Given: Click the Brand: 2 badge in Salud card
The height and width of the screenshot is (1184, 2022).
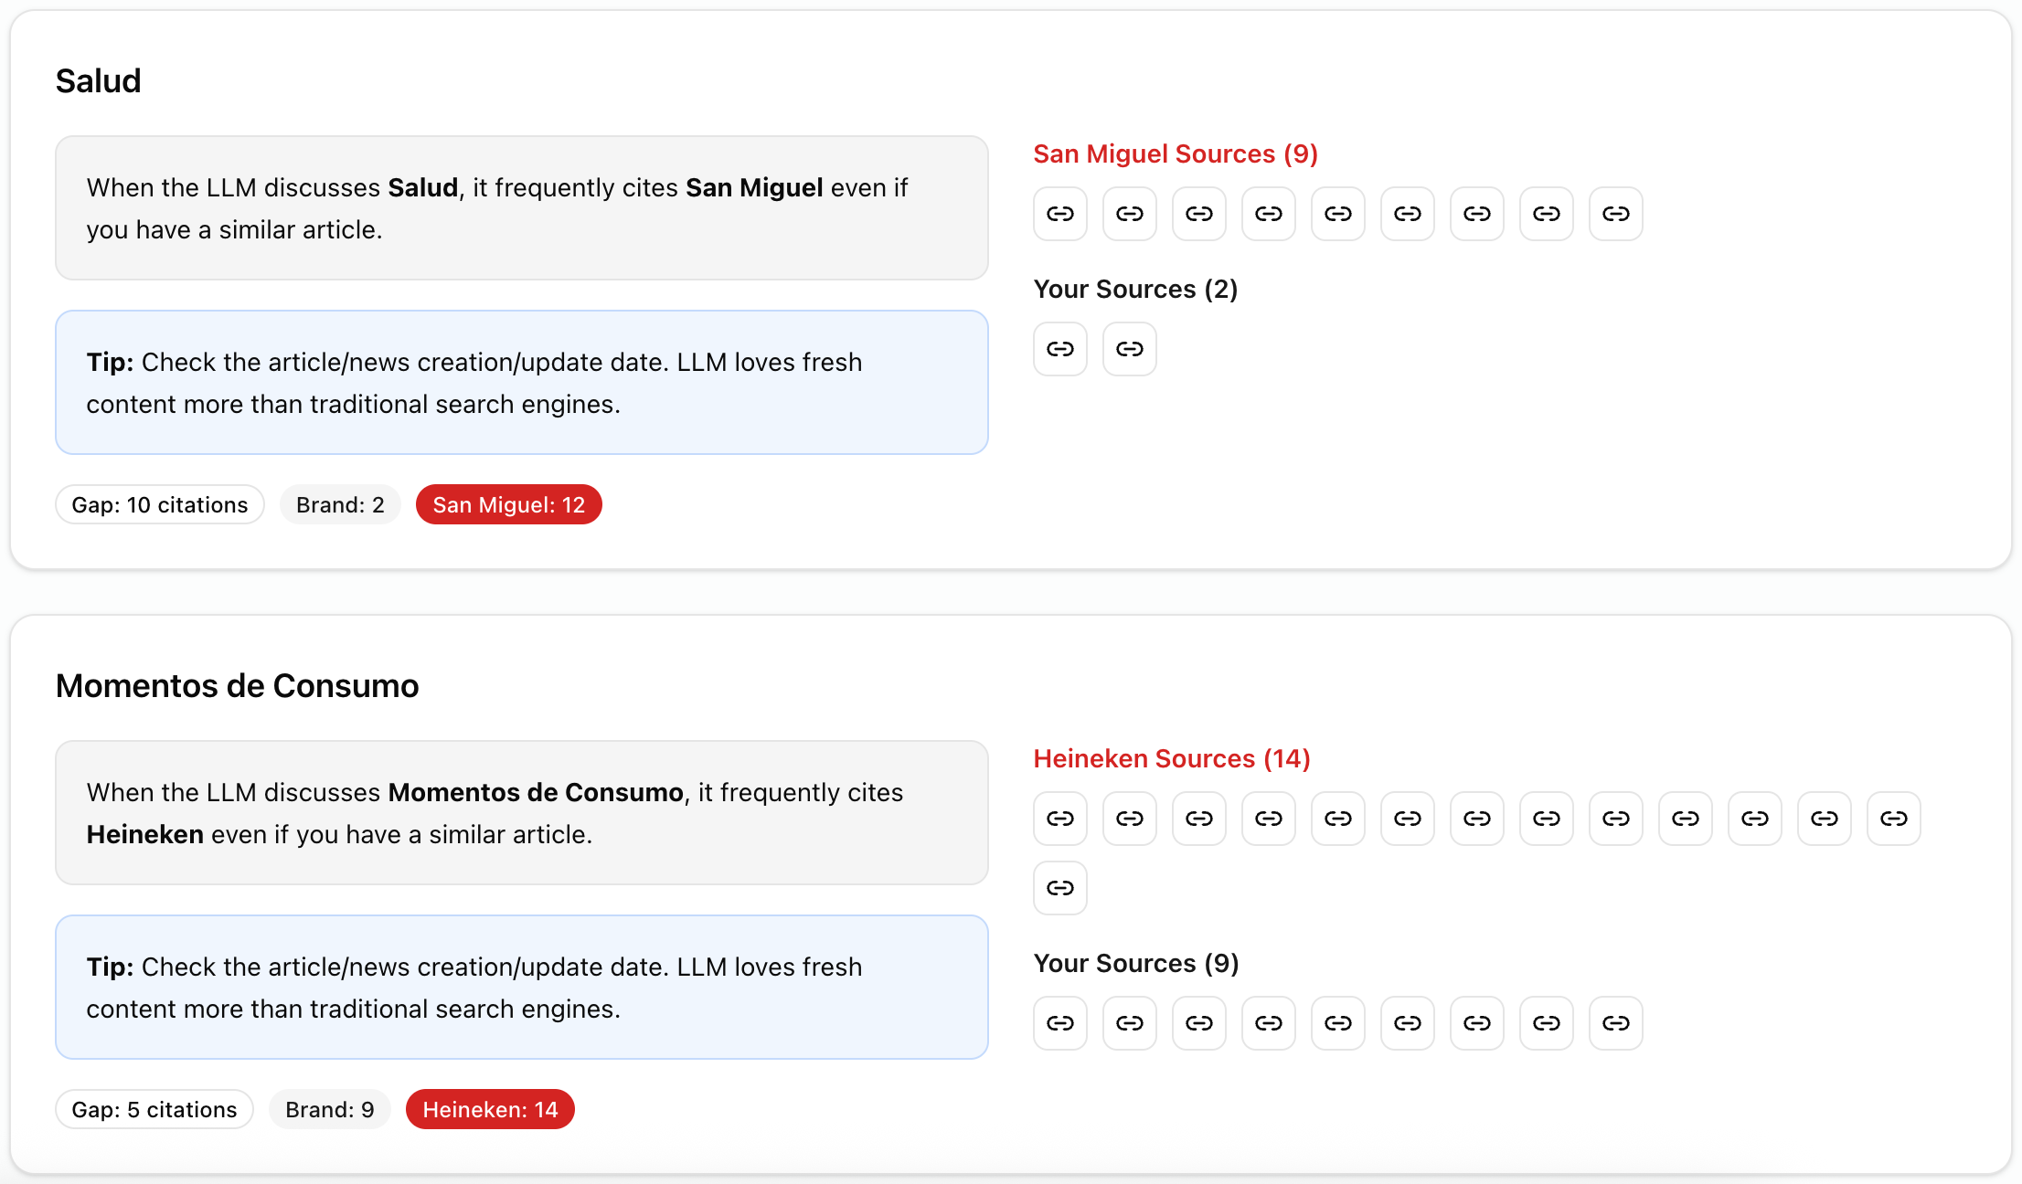Looking at the screenshot, I should [340, 503].
